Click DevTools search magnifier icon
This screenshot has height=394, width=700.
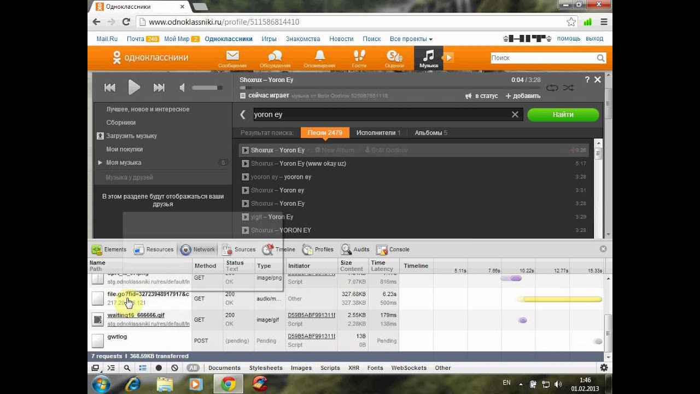click(x=127, y=368)
